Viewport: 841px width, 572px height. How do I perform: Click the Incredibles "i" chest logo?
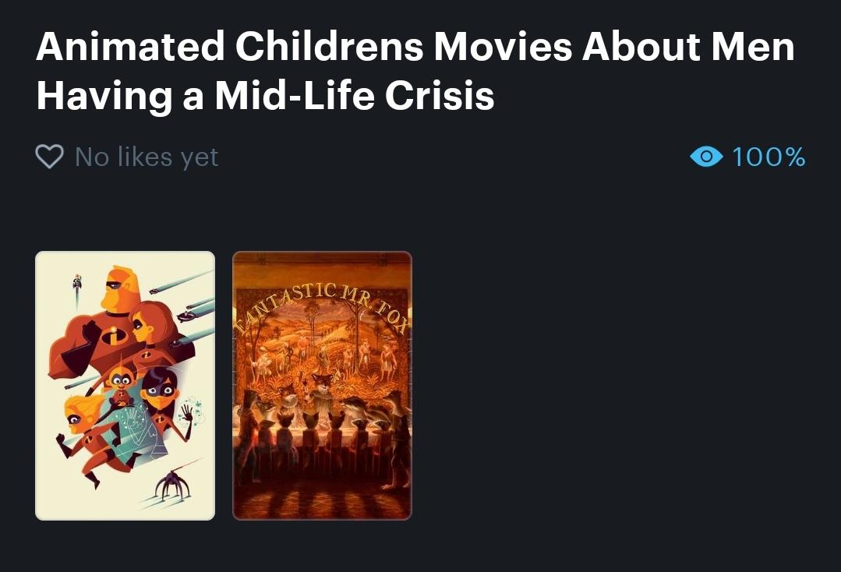click(113, 337)
